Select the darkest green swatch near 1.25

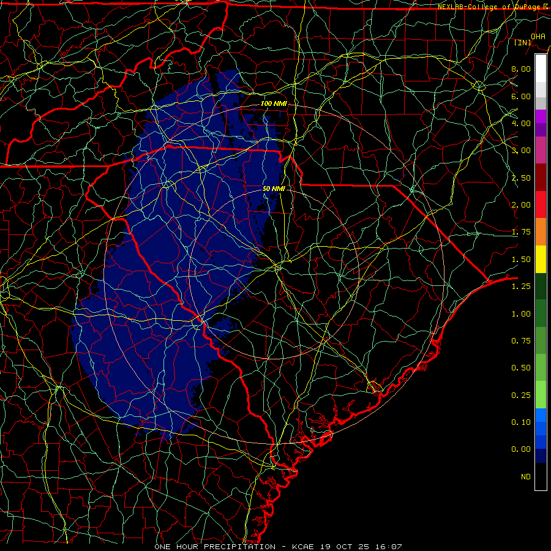541,286
